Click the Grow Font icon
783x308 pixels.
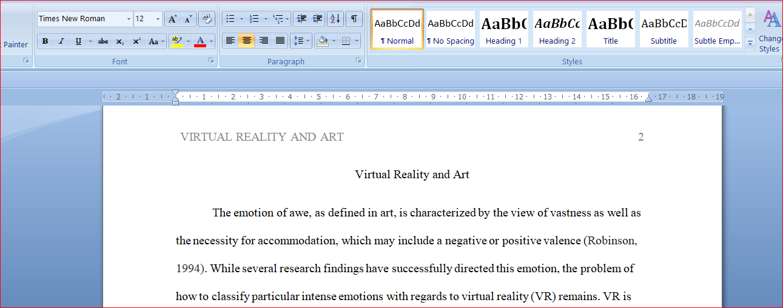[172, 19]
